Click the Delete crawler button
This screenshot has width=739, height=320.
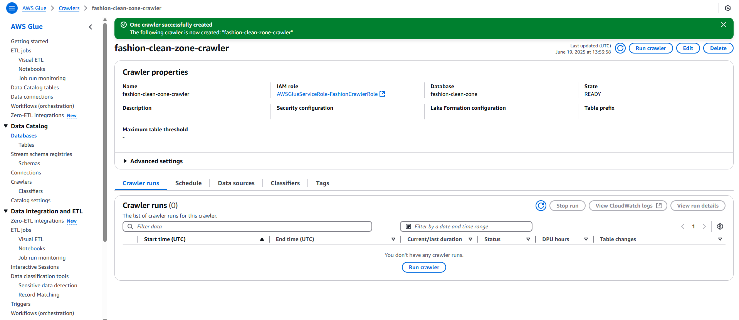tap(718, 48)
